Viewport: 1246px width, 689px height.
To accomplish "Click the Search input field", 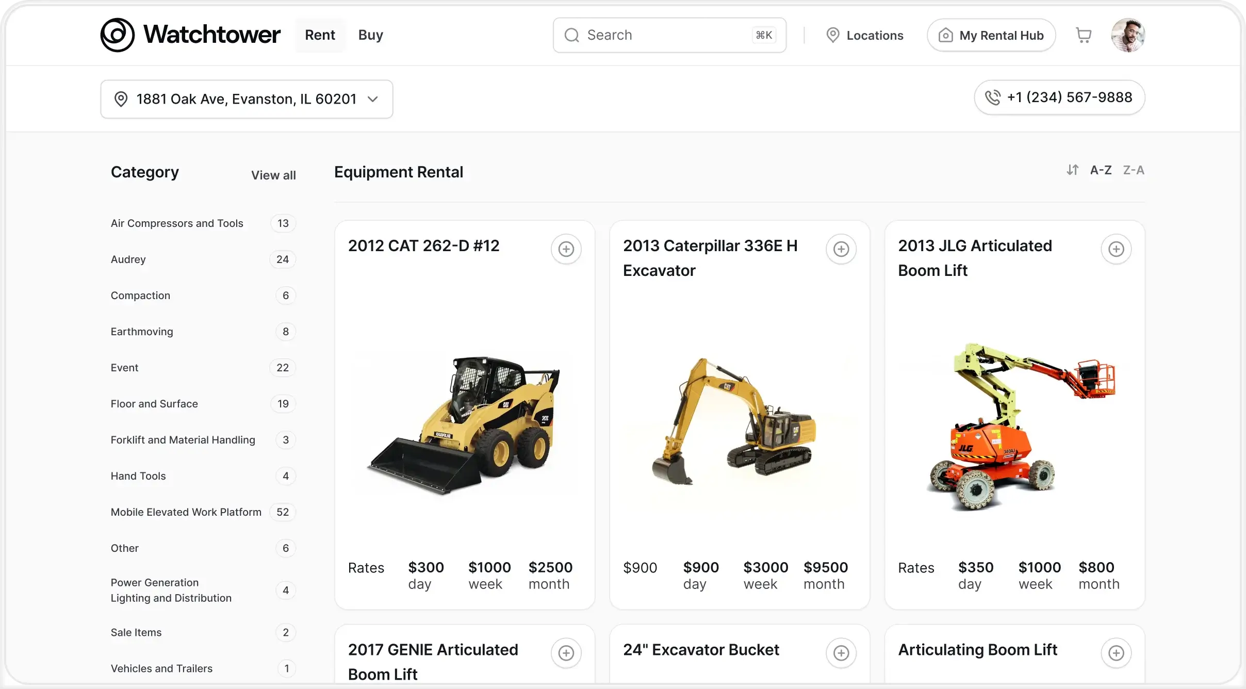I will (660, 35).
